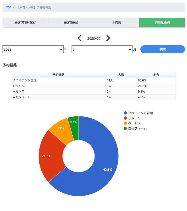The width and height of the screenshot is (187, 211).
Task: Open the 予約別 tab
Action: pos(116,23)
